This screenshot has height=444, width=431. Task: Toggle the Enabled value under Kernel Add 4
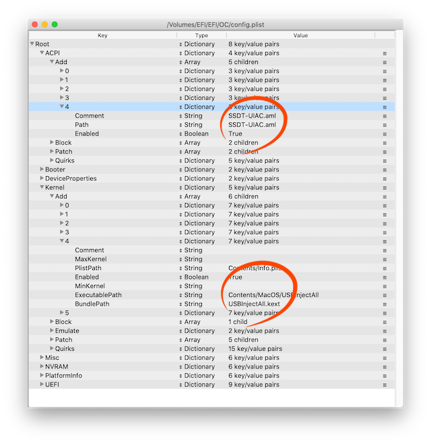tap(235, 277)
